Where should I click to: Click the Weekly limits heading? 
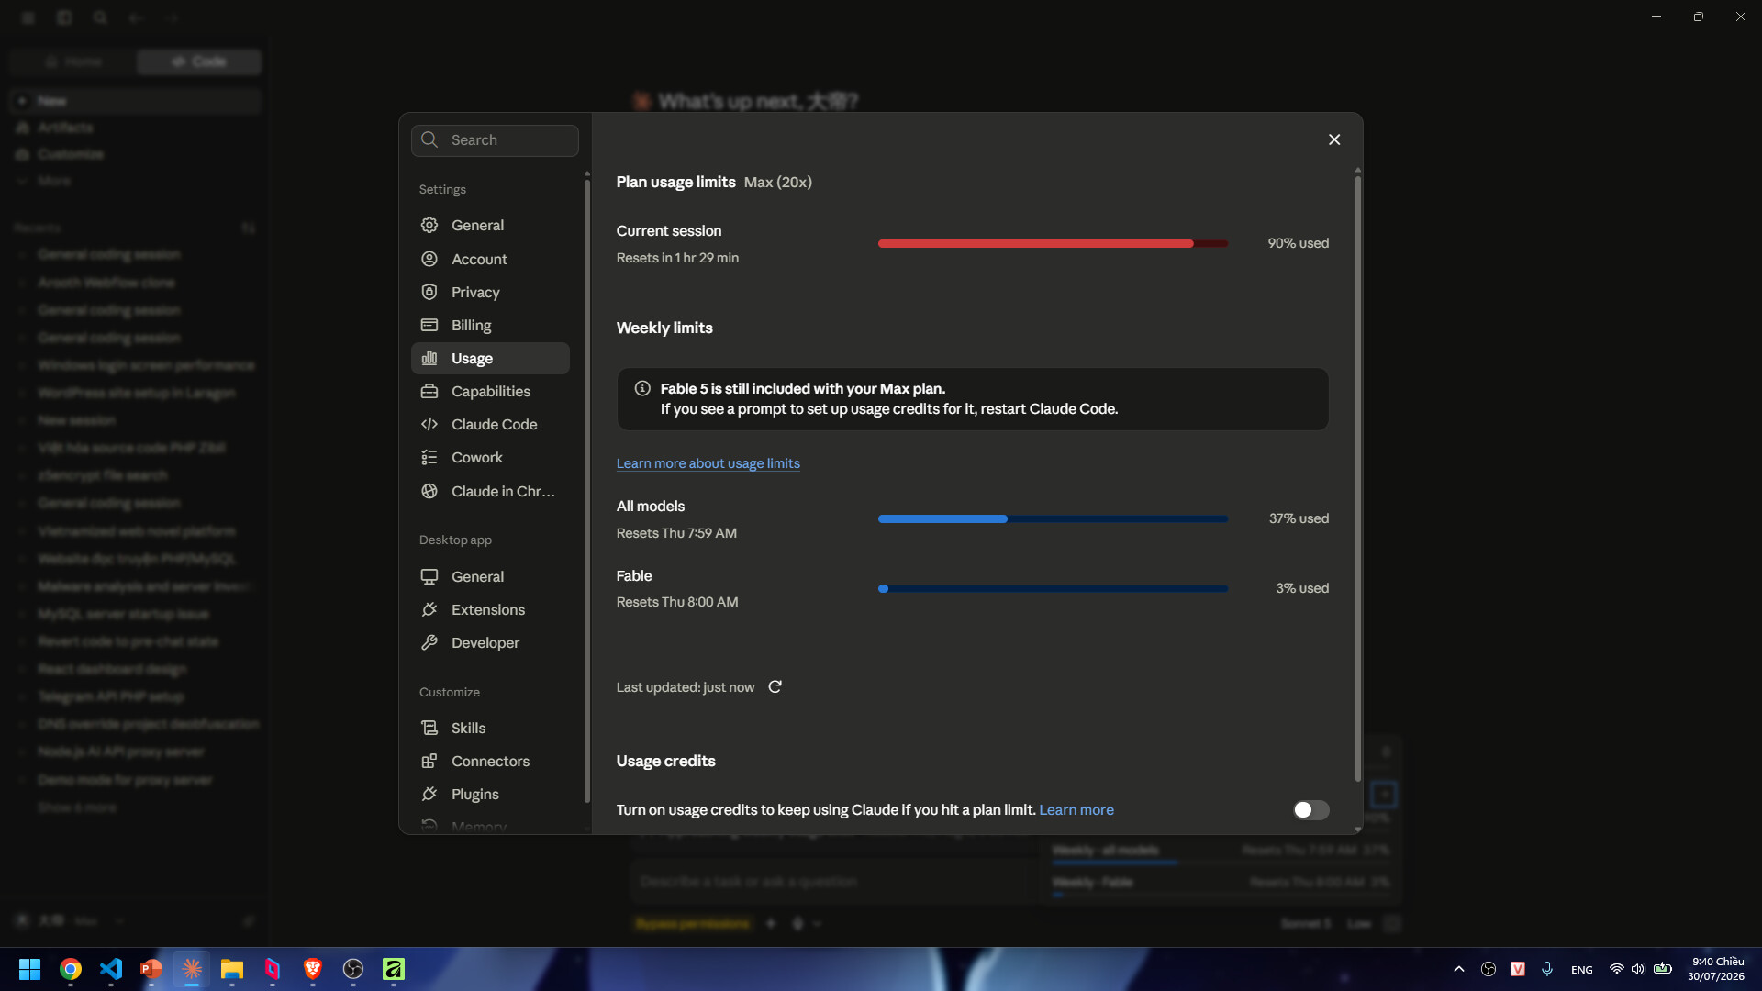pos(664,328)
